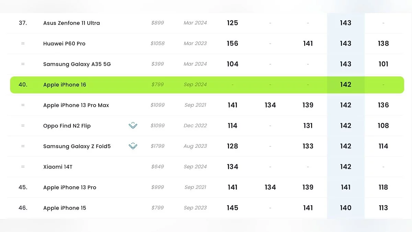Open Apple iPhone 13 Pro Max page
The image size is (412, 232).
tap(76, 105)
